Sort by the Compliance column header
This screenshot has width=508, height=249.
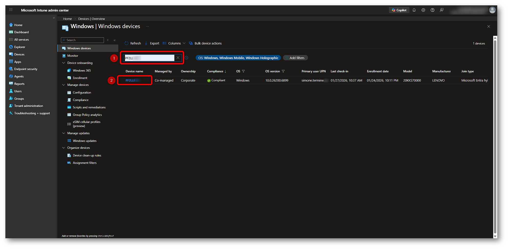215,71
